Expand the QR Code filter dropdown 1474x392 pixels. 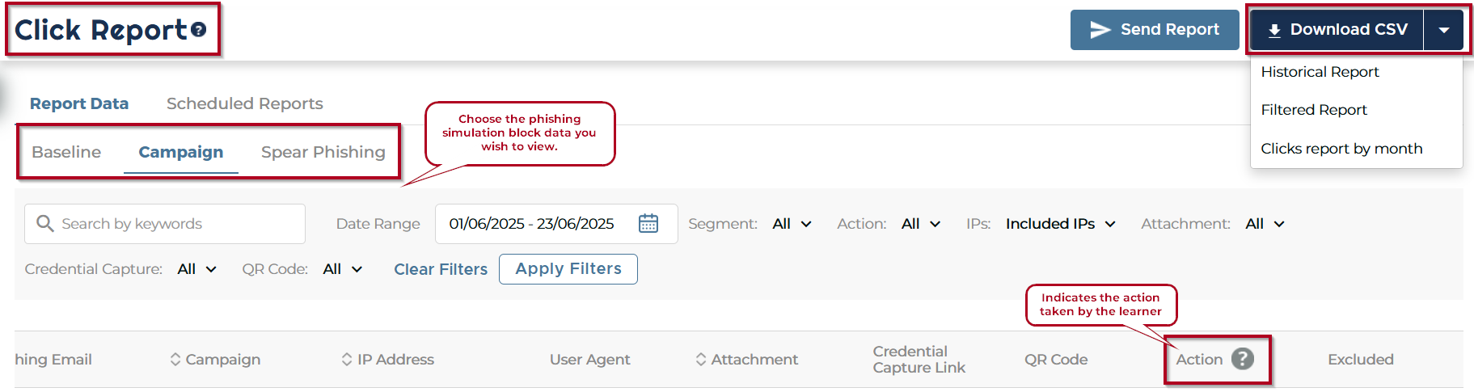[x=342, y=269]
